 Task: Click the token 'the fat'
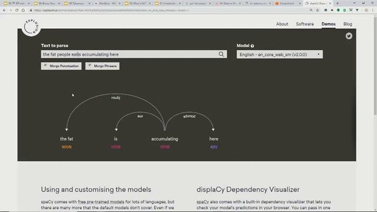(x=67, y=139)
